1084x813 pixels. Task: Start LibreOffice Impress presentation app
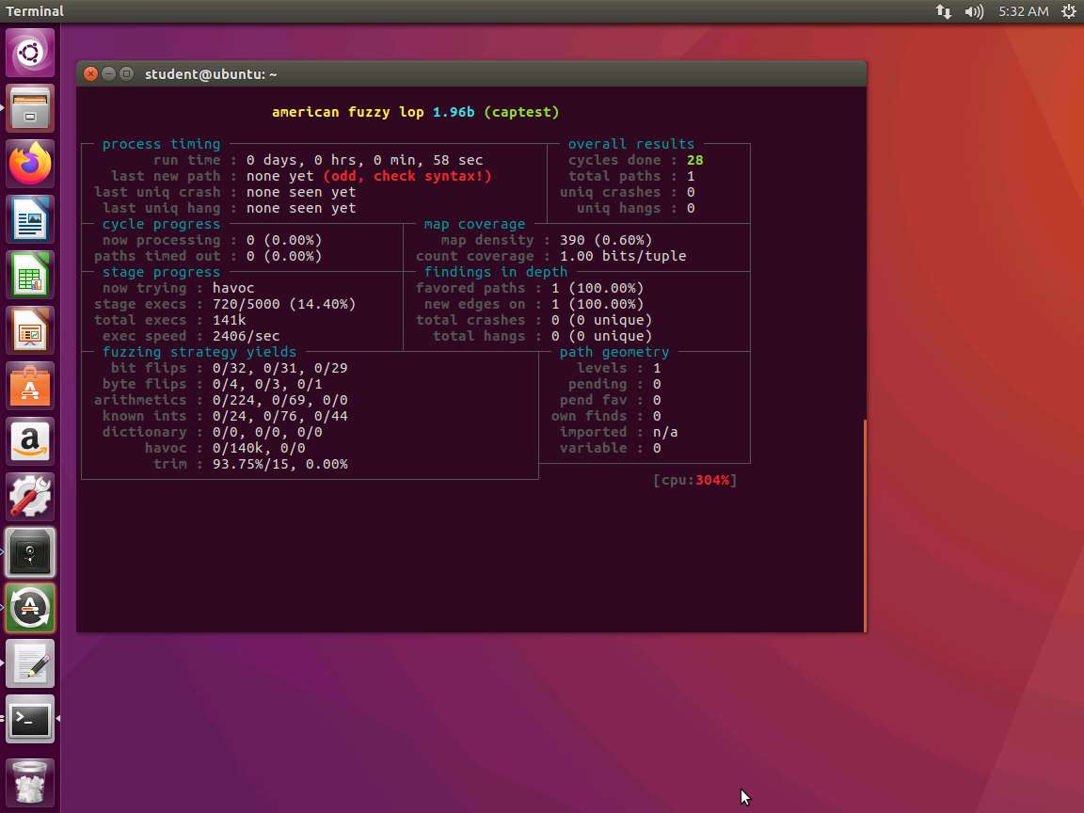coord(30,331)
